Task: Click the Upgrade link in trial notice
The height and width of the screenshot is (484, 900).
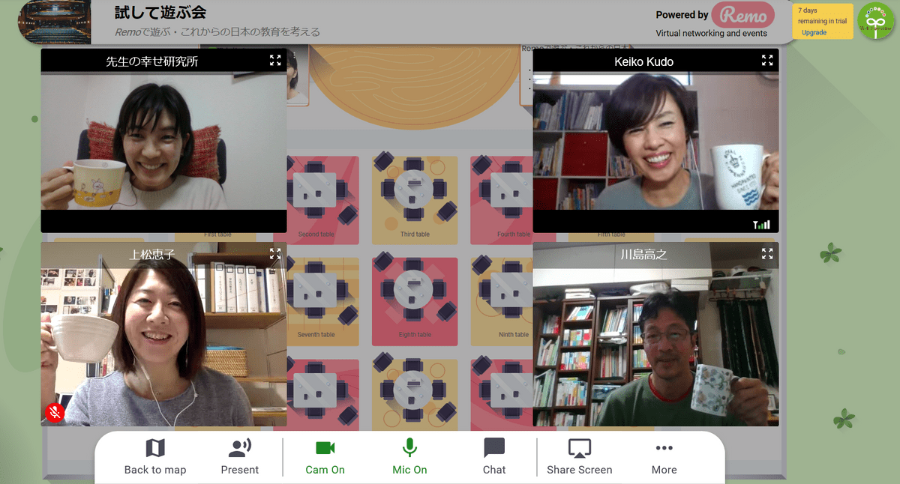Action: (814, 32)
